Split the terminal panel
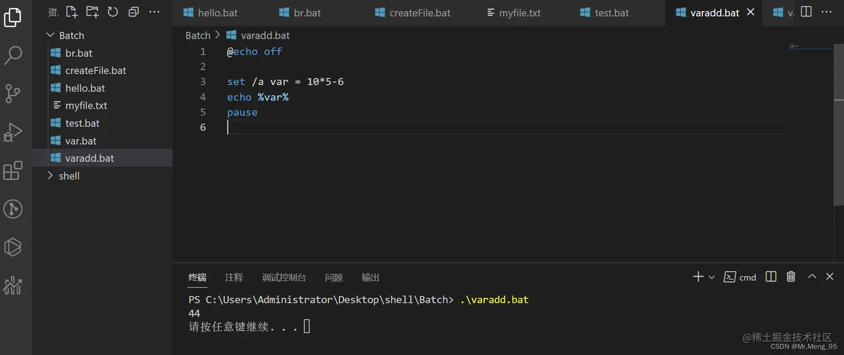The image size is (844, 355). tap(771, 277)
